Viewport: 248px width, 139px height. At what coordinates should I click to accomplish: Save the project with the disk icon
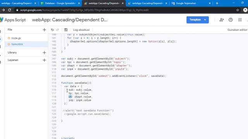click(x=66, y=30)
